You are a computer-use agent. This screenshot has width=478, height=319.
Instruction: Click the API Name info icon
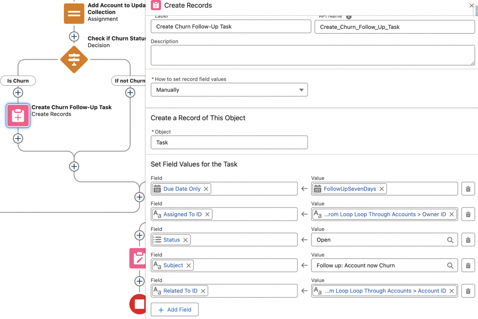click(349, 16)
